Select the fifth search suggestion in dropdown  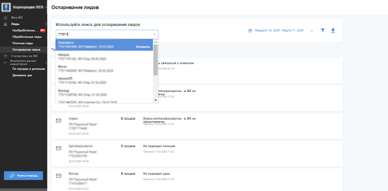coord(104,93)
